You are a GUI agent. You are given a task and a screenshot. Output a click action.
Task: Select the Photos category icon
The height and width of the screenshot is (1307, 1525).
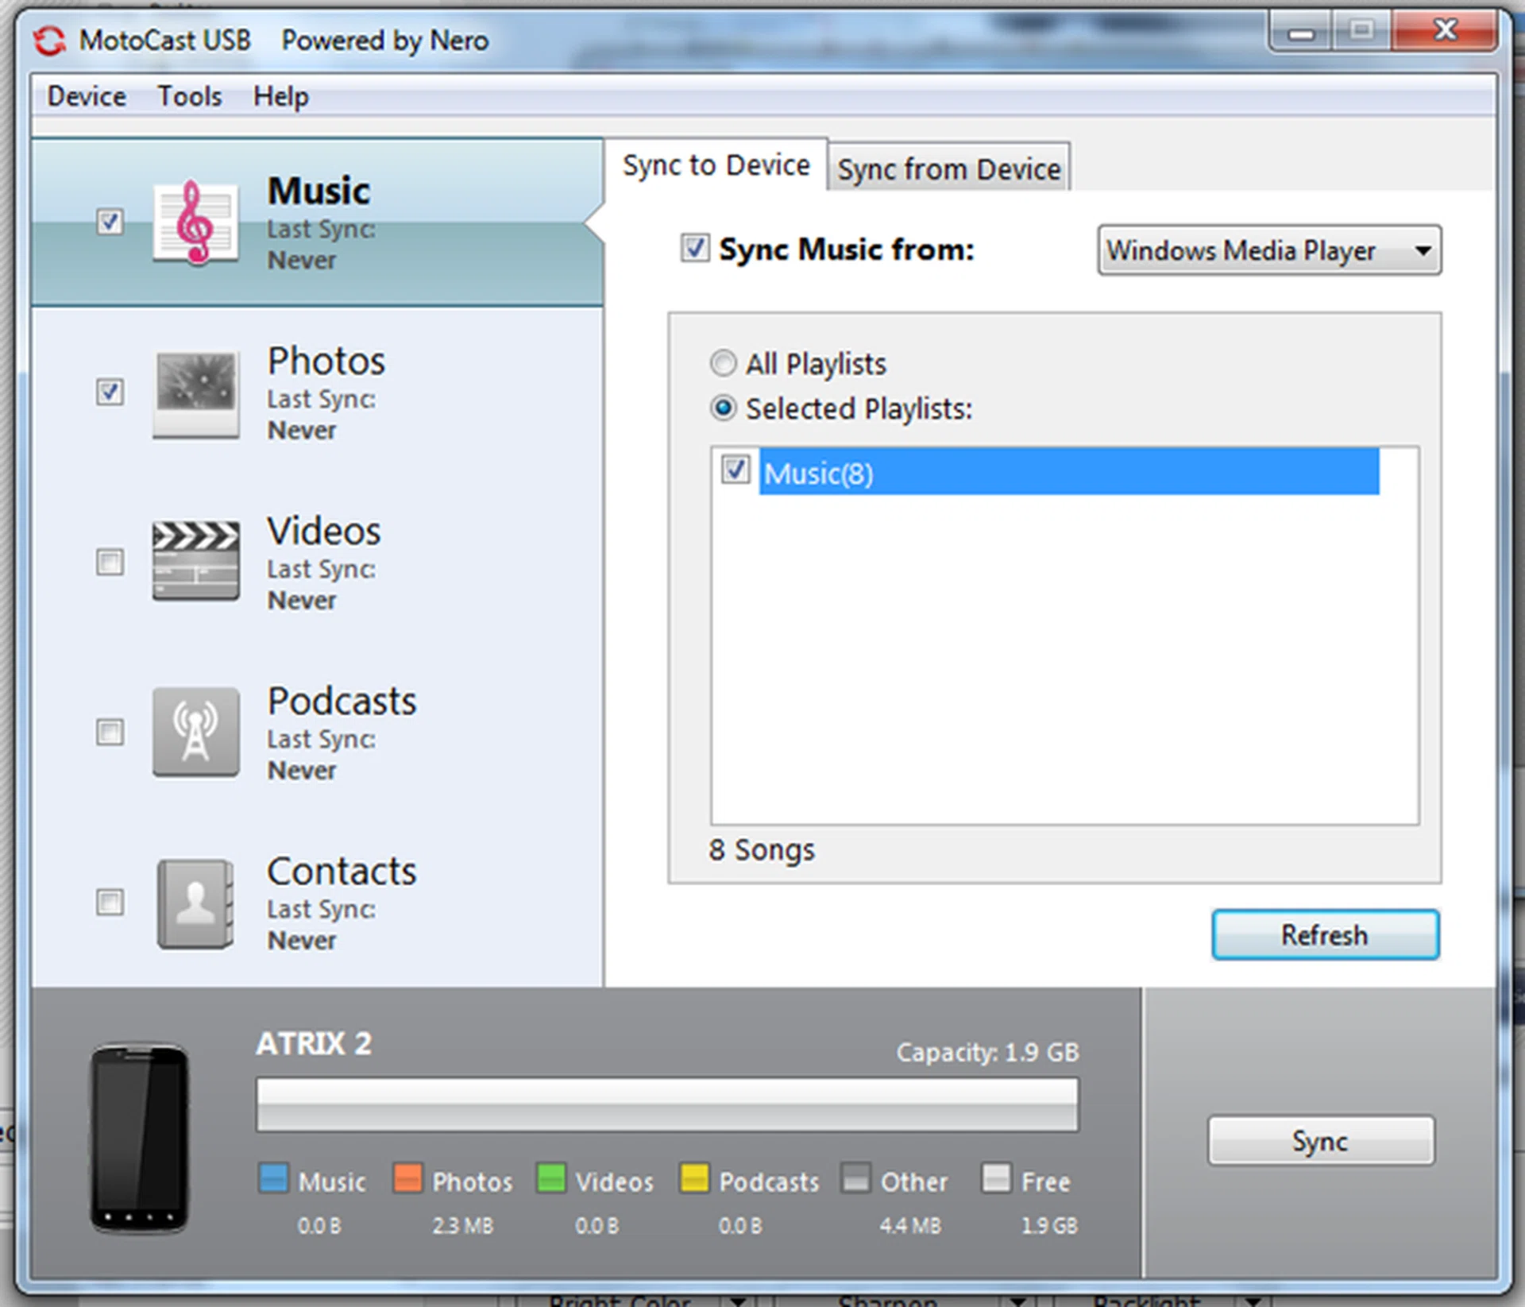195,394
